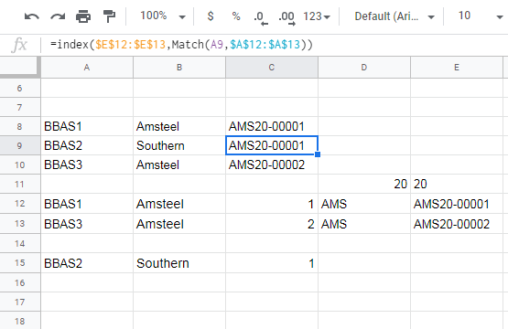The height and width of the screenshot is (329, 508).
Task: Select row 15 header
Action: [x=20, y=263]
